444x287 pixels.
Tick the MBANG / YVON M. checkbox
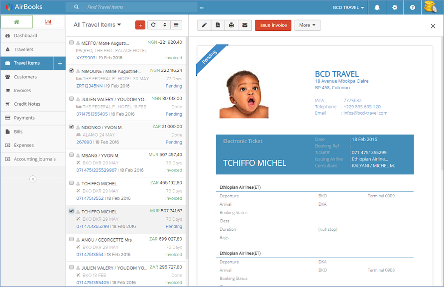point(71,154)
